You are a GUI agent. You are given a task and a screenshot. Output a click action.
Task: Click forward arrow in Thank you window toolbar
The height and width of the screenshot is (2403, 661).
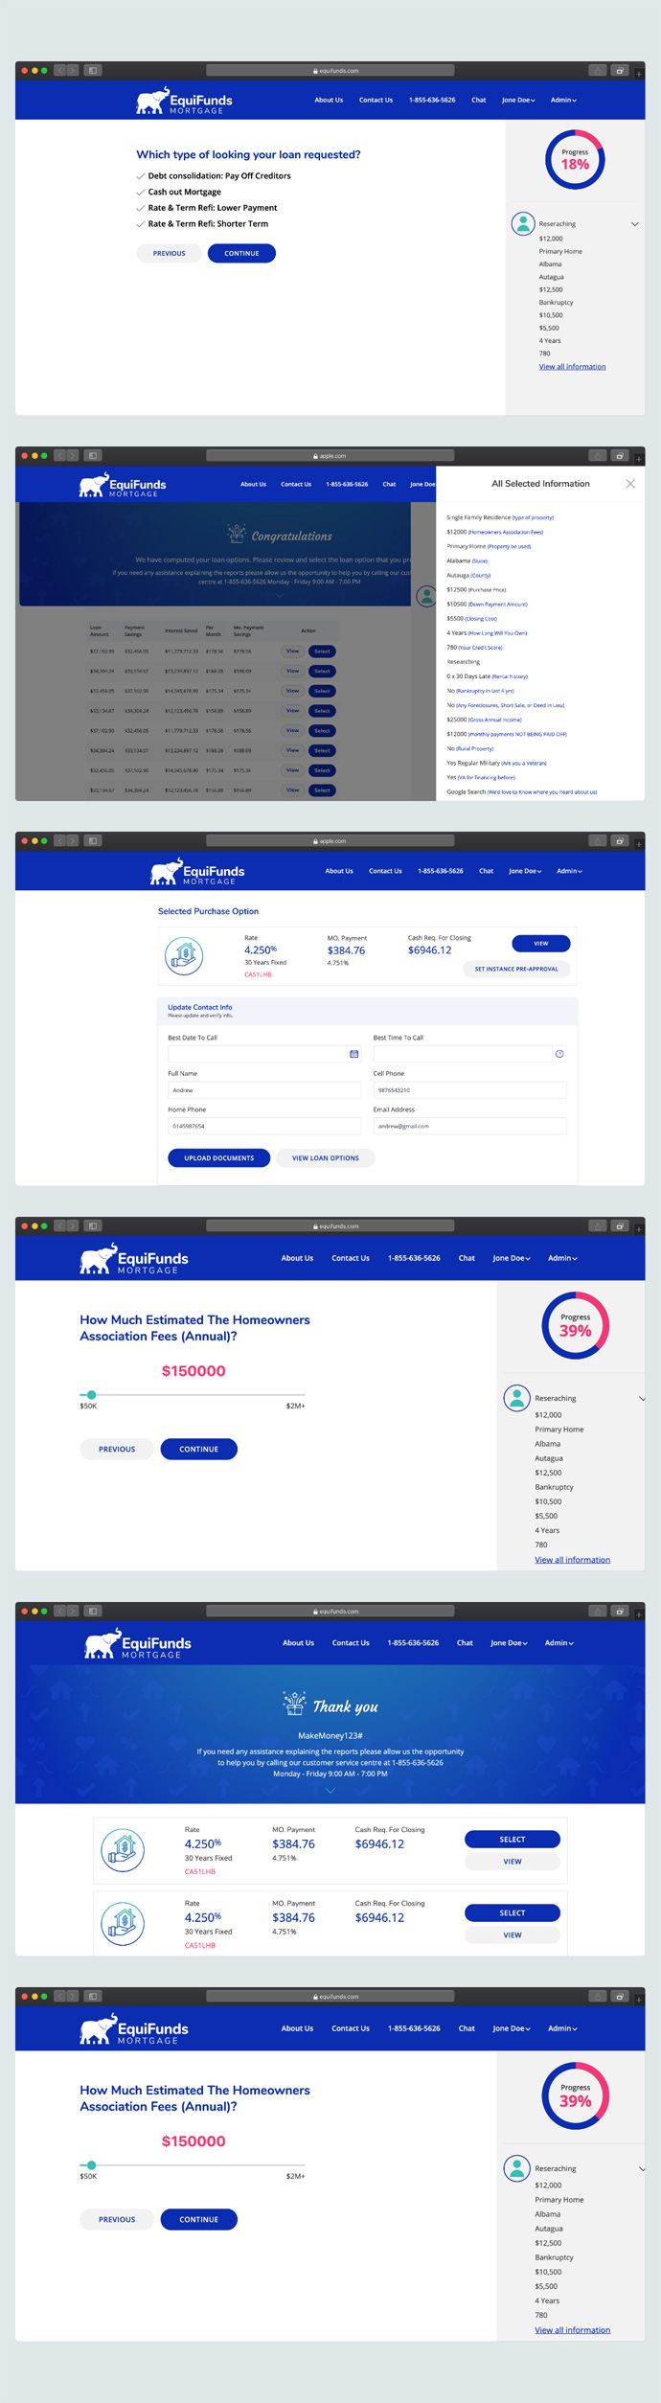tap(72, 1611)
